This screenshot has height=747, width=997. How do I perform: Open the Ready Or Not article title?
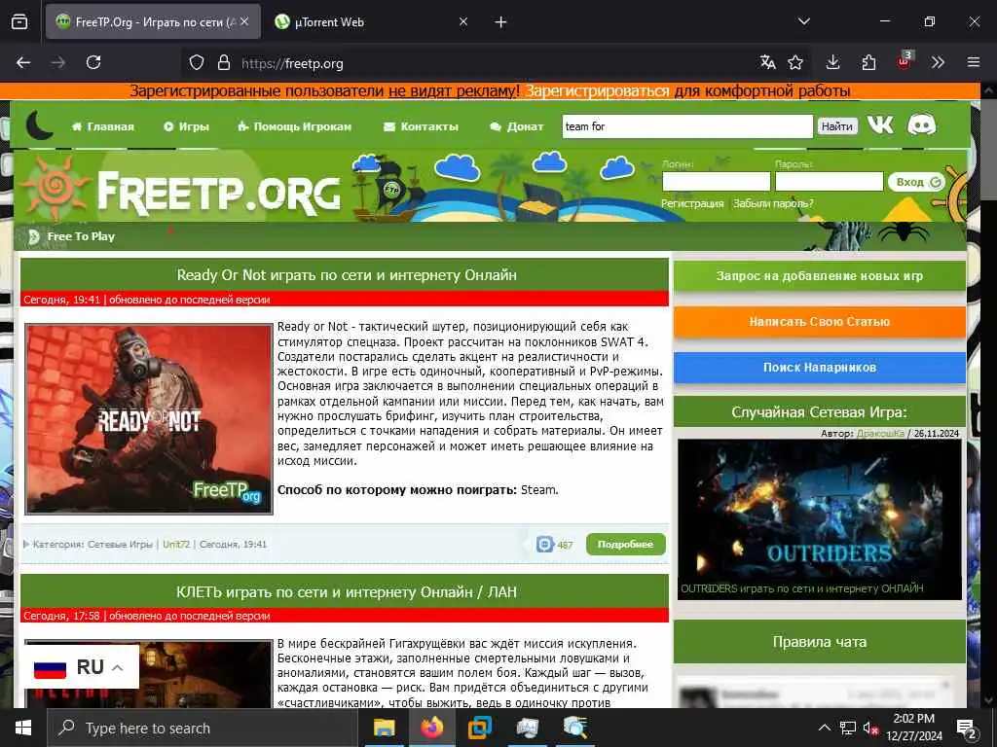[347, 275]
